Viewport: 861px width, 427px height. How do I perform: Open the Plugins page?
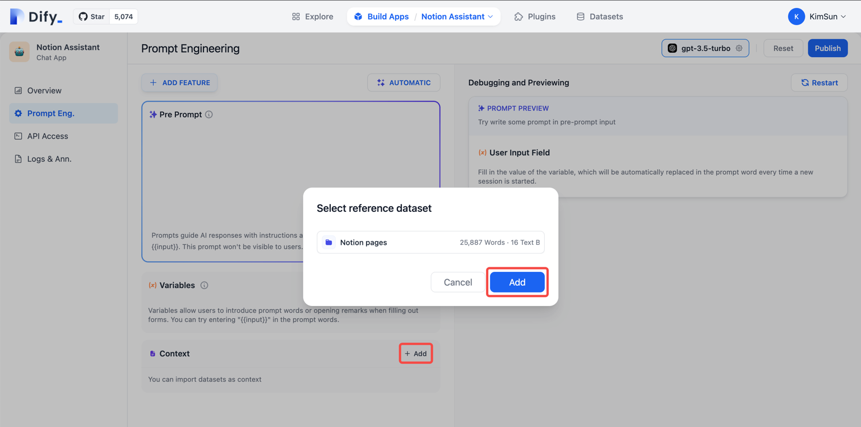coord(535,17)
